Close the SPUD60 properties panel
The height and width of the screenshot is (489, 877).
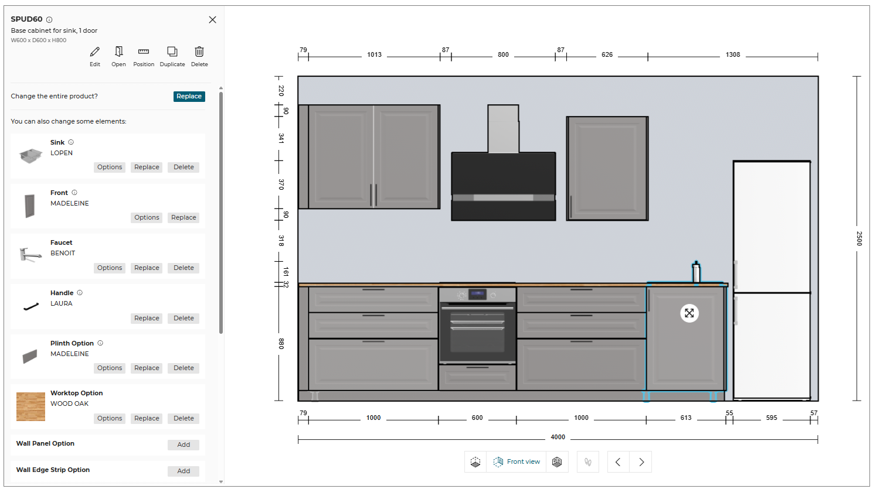212,20
